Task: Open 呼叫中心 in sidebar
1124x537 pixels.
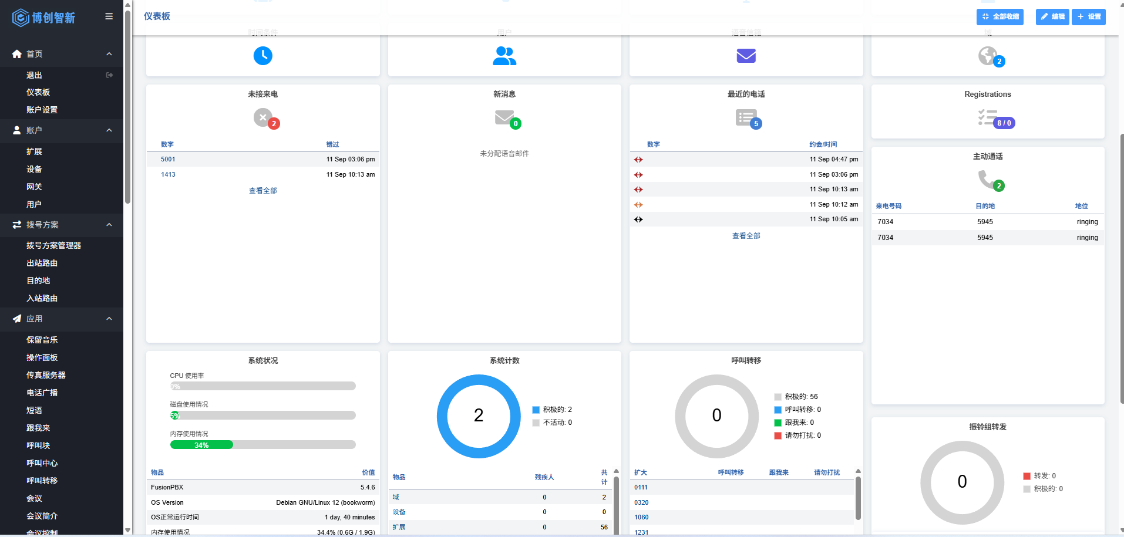Action: click(42, 463)
